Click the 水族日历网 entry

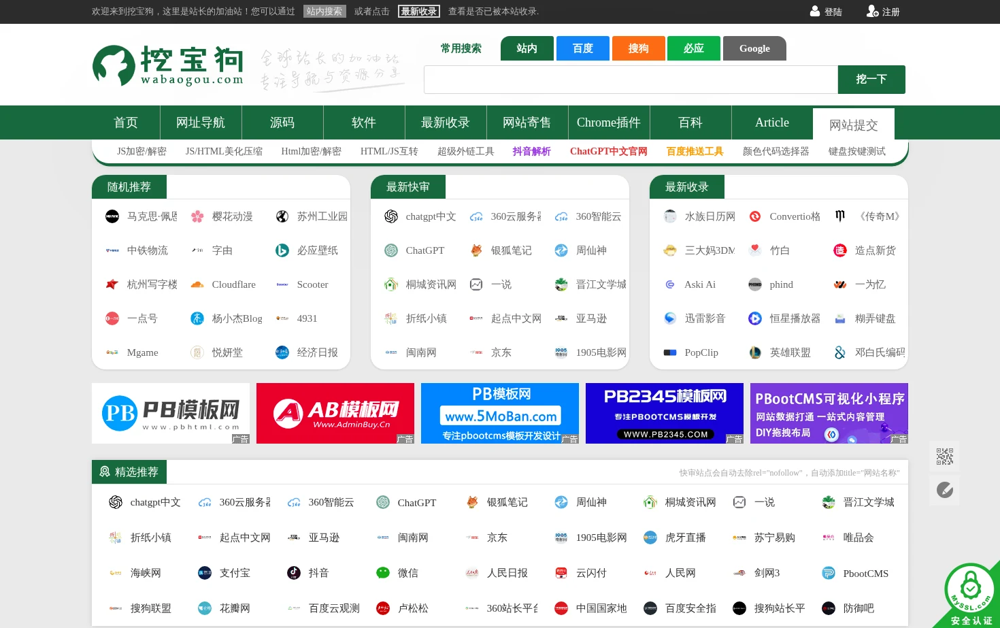point(700,216)
